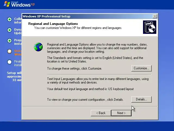Click the Windows XP flag logo
Viewport: 174px width, 131px height.
(x=7, y=4)
